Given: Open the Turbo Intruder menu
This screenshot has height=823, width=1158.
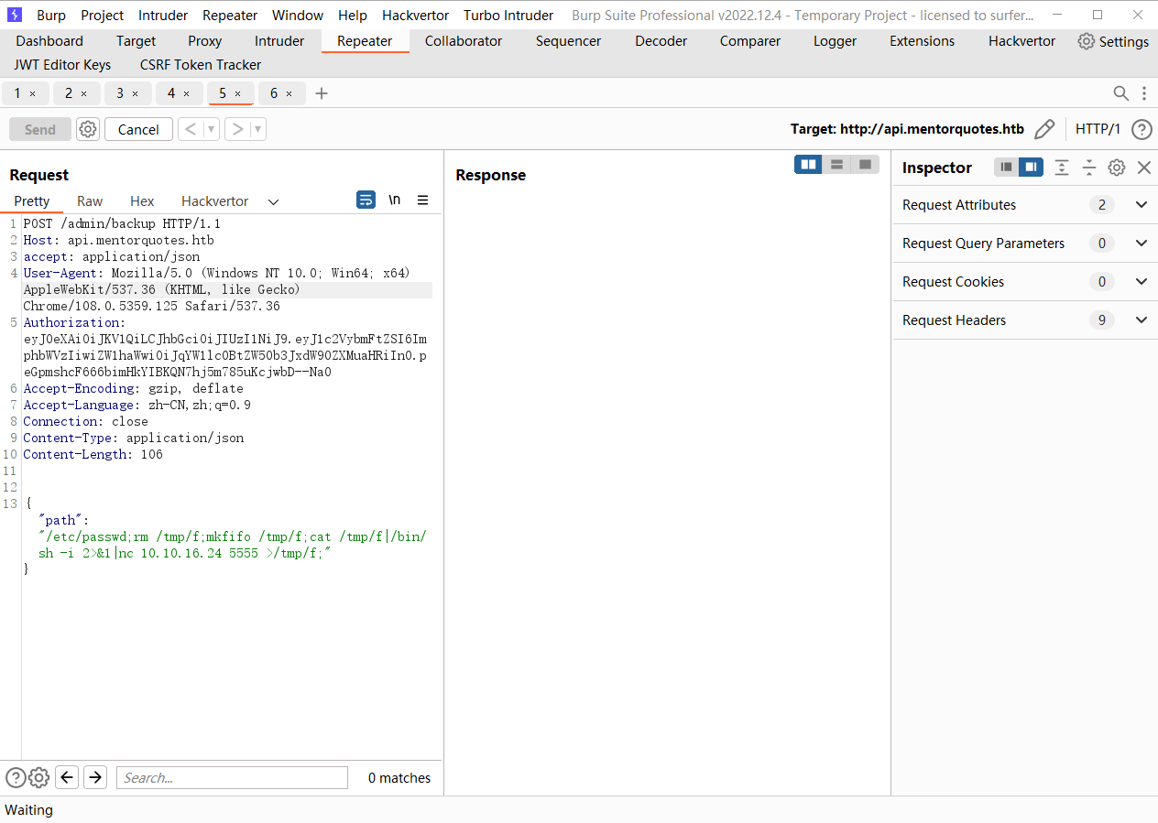Looking at the screenshot, I should 508,15.
